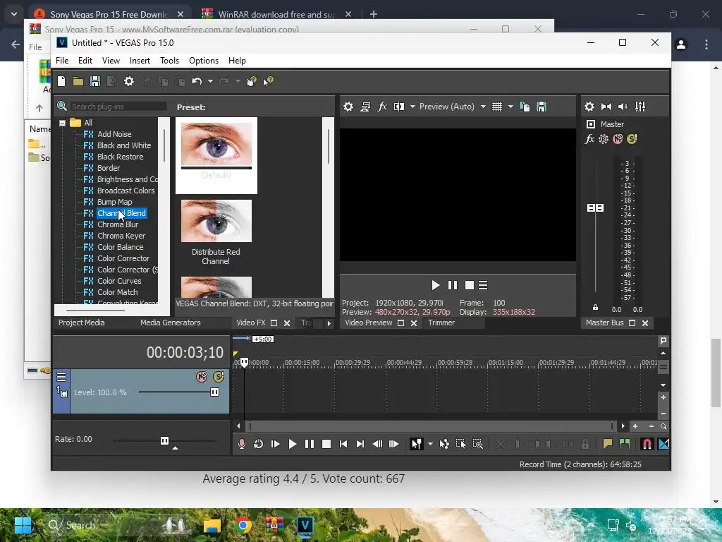Image resolution: width=722 pixels, height=542 pixels.
Task: Select Chroma Keyer plug-in
Action: 121,236
